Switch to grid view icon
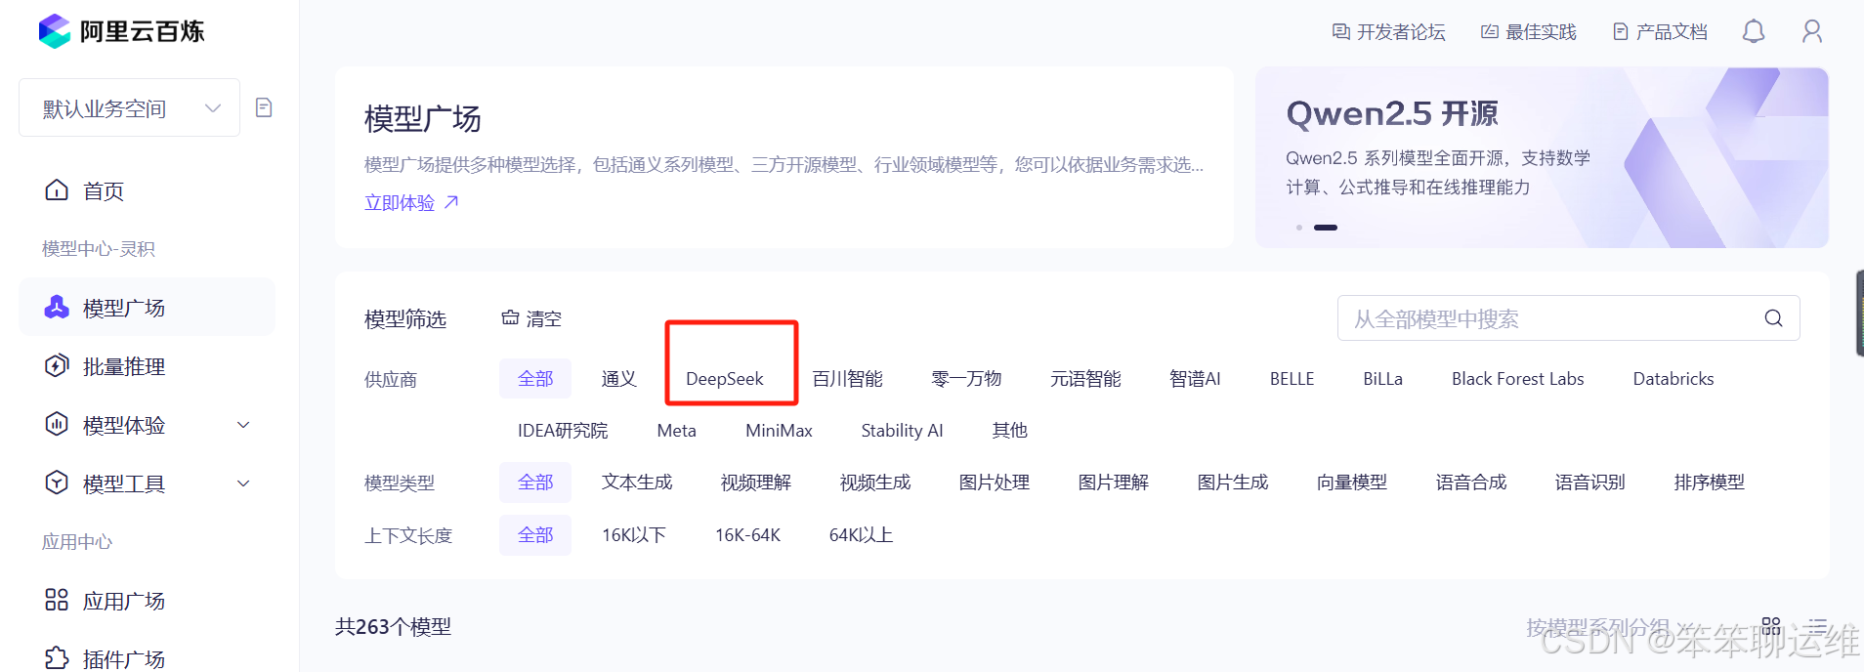1864x672 pixels. 1771,626
